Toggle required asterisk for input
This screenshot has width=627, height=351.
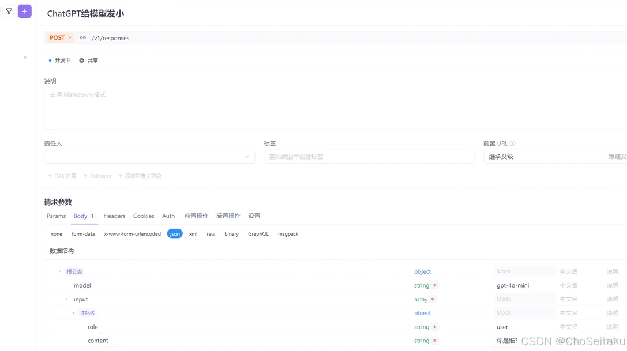point(433,299)
